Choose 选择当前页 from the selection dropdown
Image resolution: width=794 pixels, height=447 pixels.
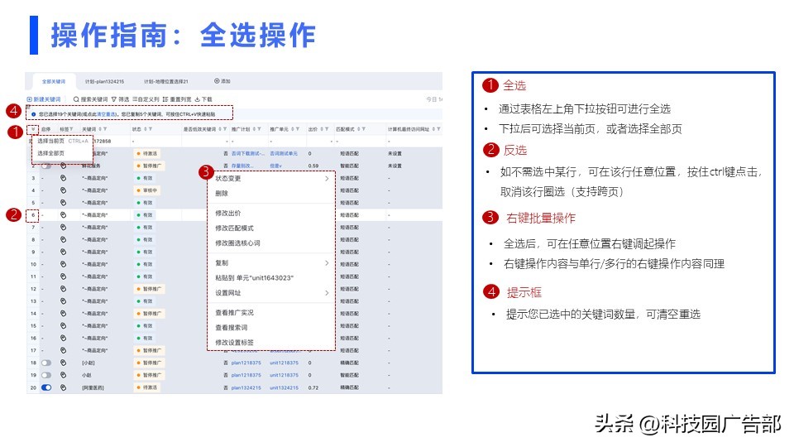coord(62,141)
